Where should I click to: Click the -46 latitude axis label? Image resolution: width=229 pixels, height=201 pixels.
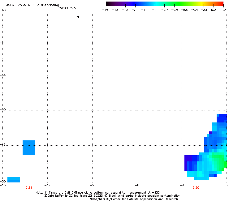pyautogui.click(x=3, y=109)
